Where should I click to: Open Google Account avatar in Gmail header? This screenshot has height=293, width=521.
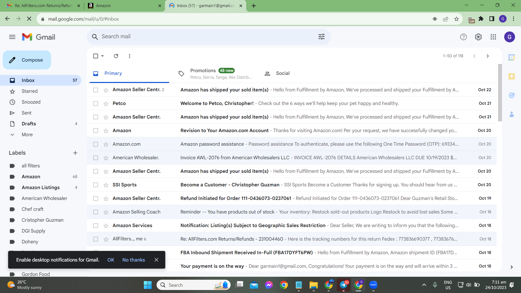[x=509, y=37]
